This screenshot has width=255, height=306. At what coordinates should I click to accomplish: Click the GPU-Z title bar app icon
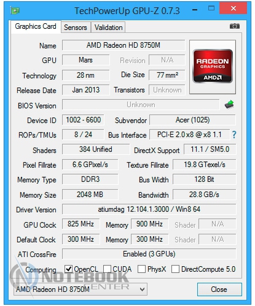15,10
